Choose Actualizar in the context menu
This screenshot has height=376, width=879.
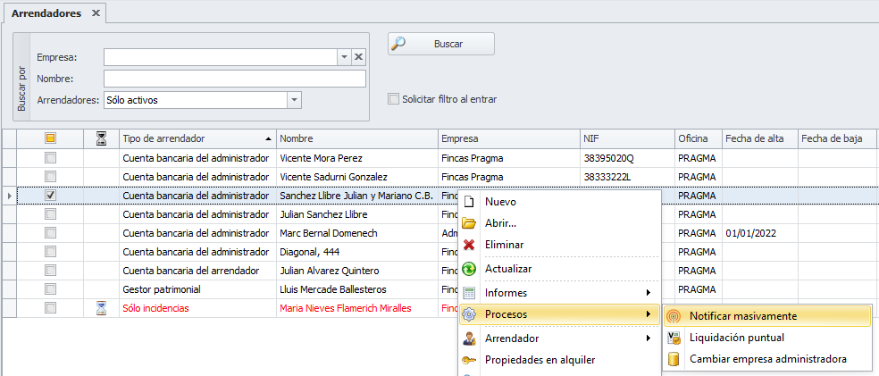tap(559, 269)
